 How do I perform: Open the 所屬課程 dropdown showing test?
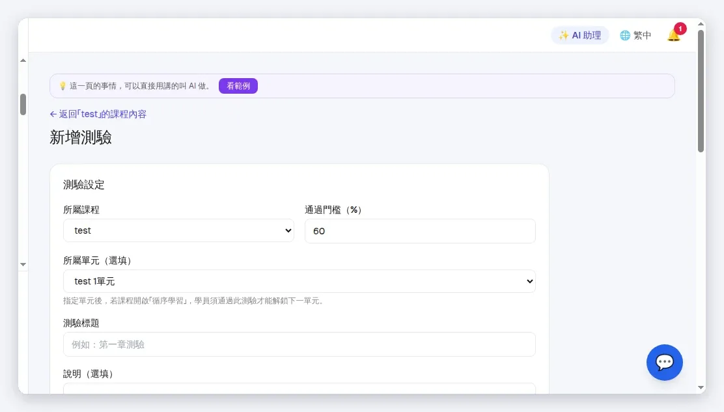pyautogui.click(x=178, y=230)
